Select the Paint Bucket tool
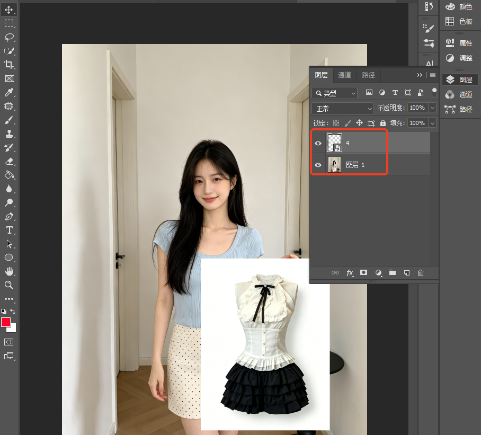Image resolution: width=481 pixels, height=435 pixels. click(9, 175)
